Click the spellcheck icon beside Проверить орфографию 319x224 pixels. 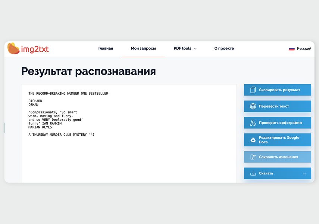(x=253, y=123)
